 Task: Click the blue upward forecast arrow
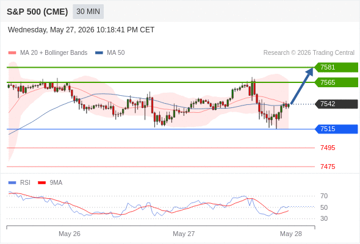[x=302, y=85]
